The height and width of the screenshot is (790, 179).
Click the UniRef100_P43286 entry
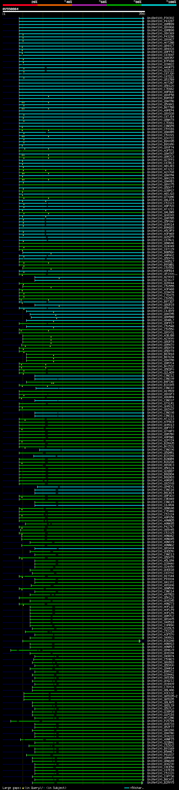(x=161, y=36)
